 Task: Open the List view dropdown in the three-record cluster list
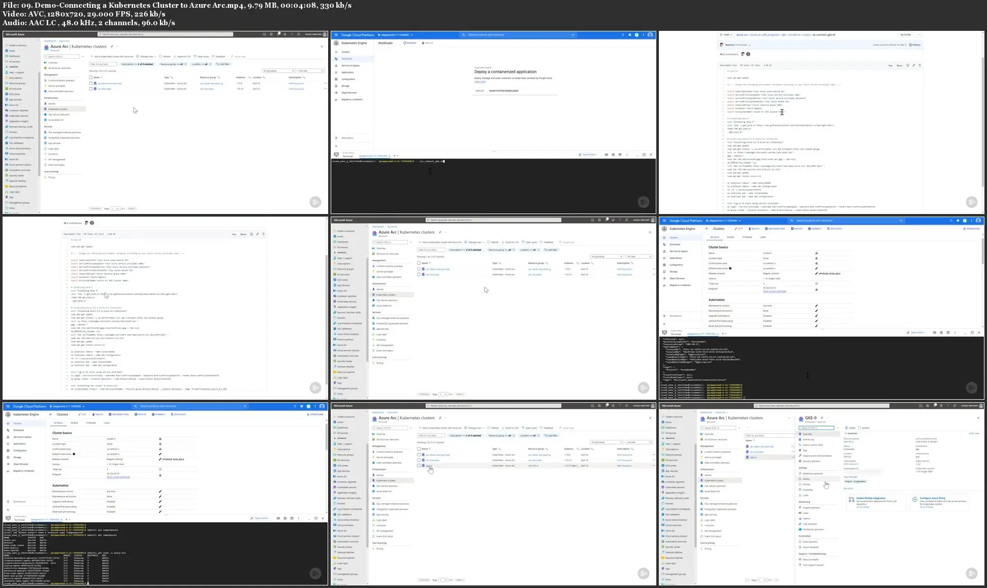pos(639,442)
